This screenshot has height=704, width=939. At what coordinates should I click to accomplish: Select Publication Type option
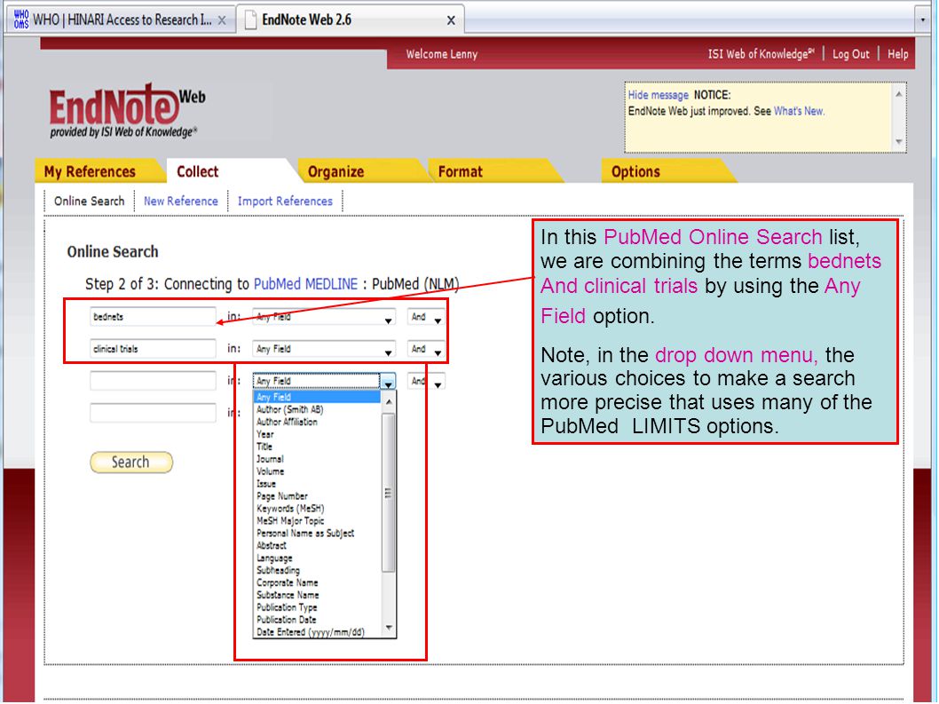318,607
